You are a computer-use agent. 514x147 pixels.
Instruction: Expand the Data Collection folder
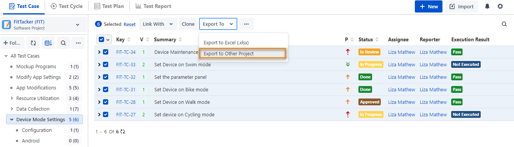(12, 109)
